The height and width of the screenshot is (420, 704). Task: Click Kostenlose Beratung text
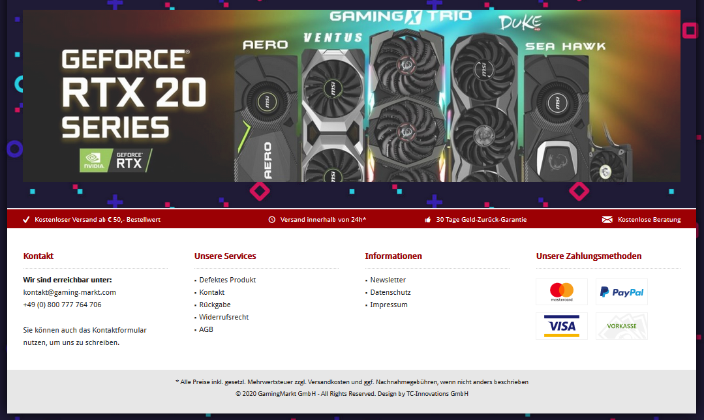tap(649, 219)
